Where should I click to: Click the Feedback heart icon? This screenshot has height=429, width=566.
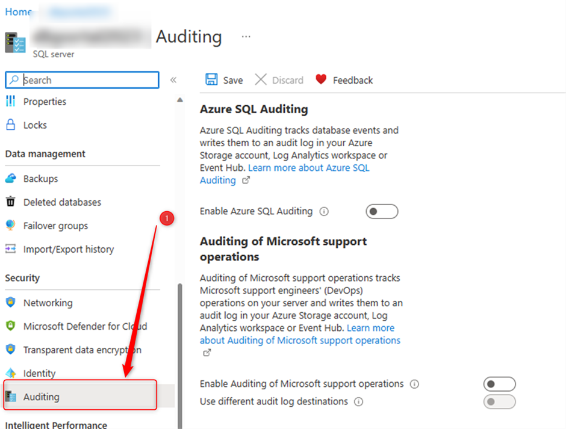pos(321,79)
